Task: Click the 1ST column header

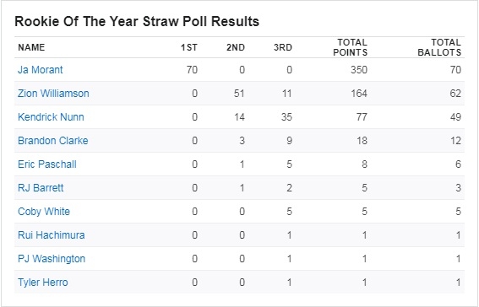Action: point(188,47)
